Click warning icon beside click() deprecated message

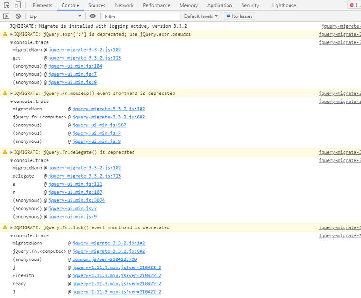click(5, 227)
